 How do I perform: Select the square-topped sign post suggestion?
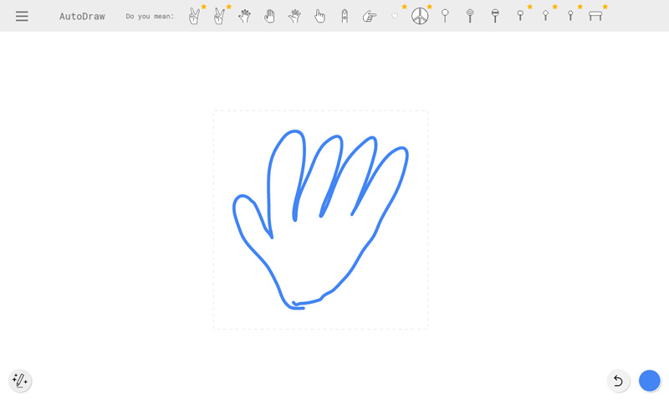(x=520, y=15)
